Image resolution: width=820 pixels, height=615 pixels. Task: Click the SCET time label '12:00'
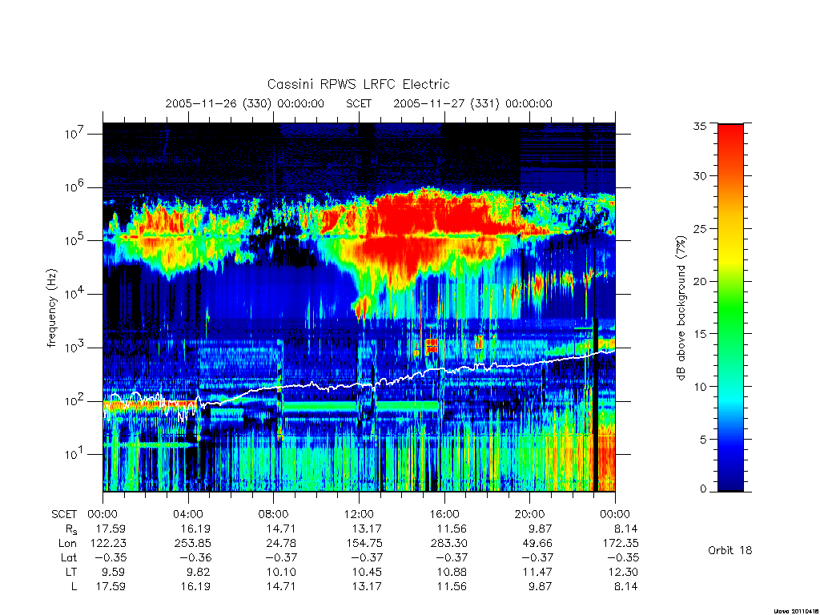(359, 514)
